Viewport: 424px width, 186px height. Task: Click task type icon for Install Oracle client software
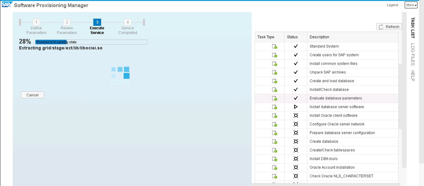[x=275, y=116]
